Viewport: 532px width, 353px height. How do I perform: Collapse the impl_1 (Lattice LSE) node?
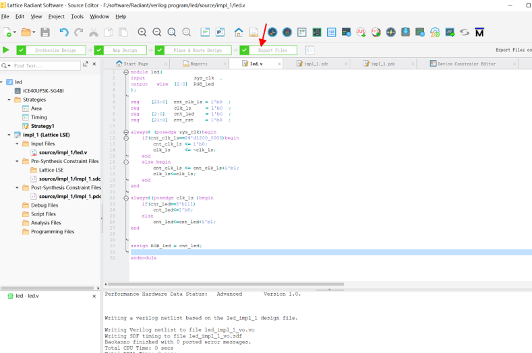(9, 135)
